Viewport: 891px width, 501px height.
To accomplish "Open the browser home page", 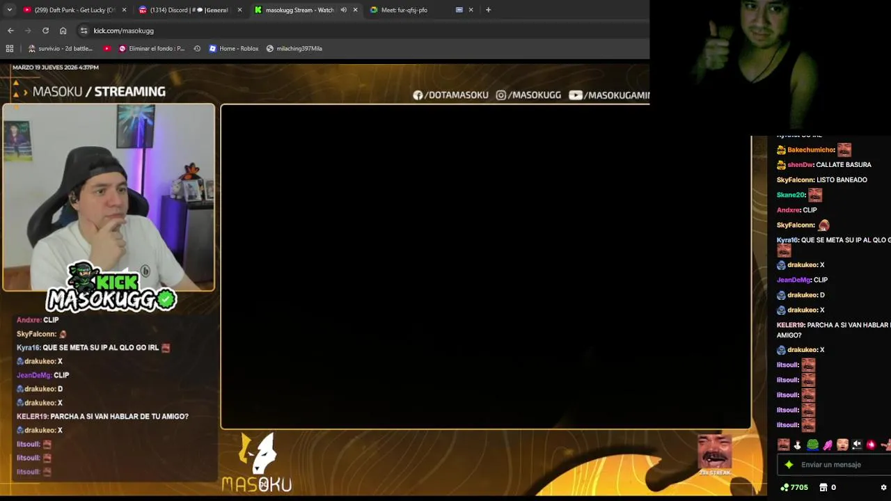I will click(63, 31).
